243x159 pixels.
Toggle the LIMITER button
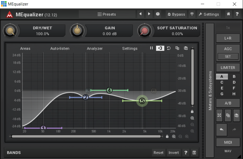click(228, 67)
